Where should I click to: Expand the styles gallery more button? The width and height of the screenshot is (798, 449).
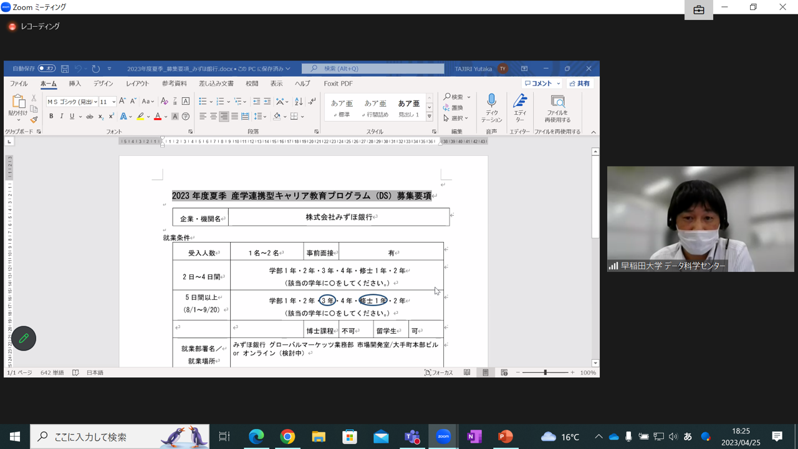point(429,117)
